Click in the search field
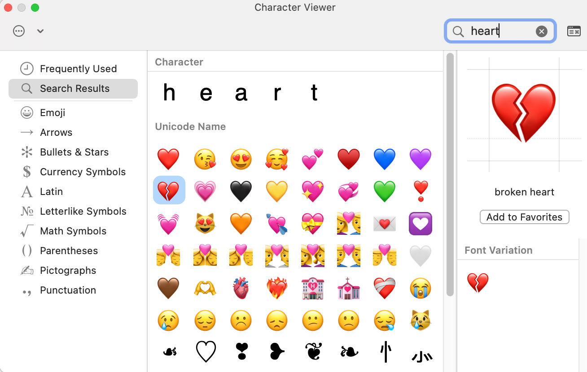587x372 pixels. pyautogui.click(x=500, y=31)
